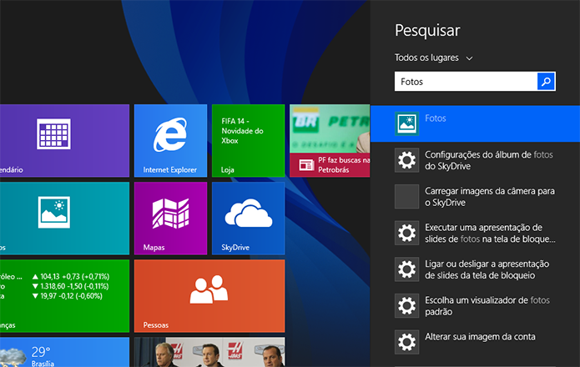The width and height of the screenshot is (580, 367).
Task: Click the search box containing Fotos
Action: click(x=466, y=82)
